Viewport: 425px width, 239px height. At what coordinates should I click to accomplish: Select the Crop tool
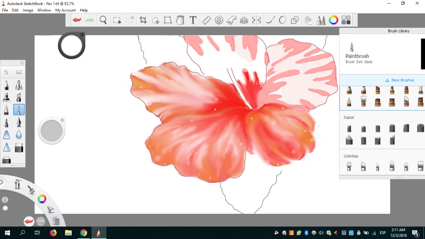pyautogui.click(x=143, y=20)
